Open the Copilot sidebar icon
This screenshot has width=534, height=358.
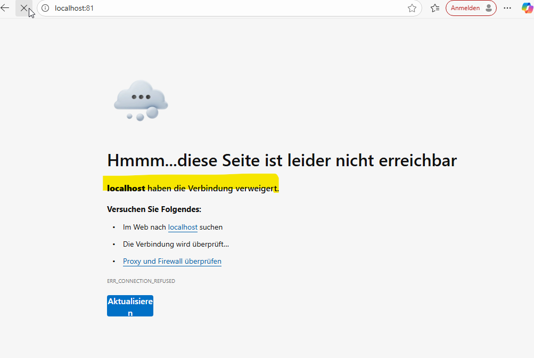pos(527,8)
